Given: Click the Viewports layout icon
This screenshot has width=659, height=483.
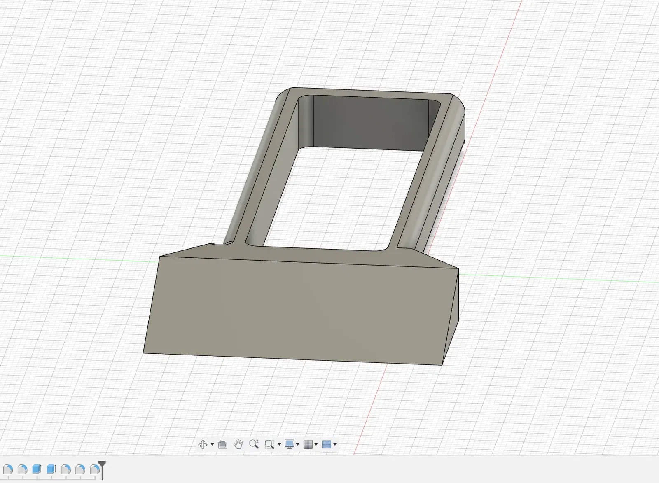Looking at the screenshot, I should click(x=327, y=444).
